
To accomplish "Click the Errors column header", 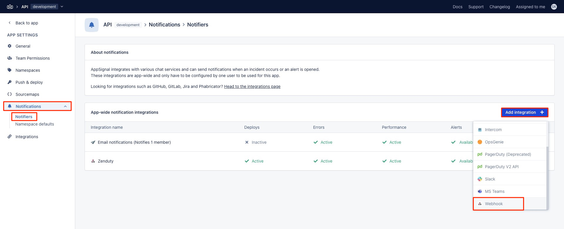I will (319, 127).
